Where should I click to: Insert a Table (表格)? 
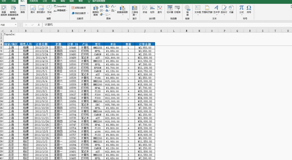[x=23, y=9]
